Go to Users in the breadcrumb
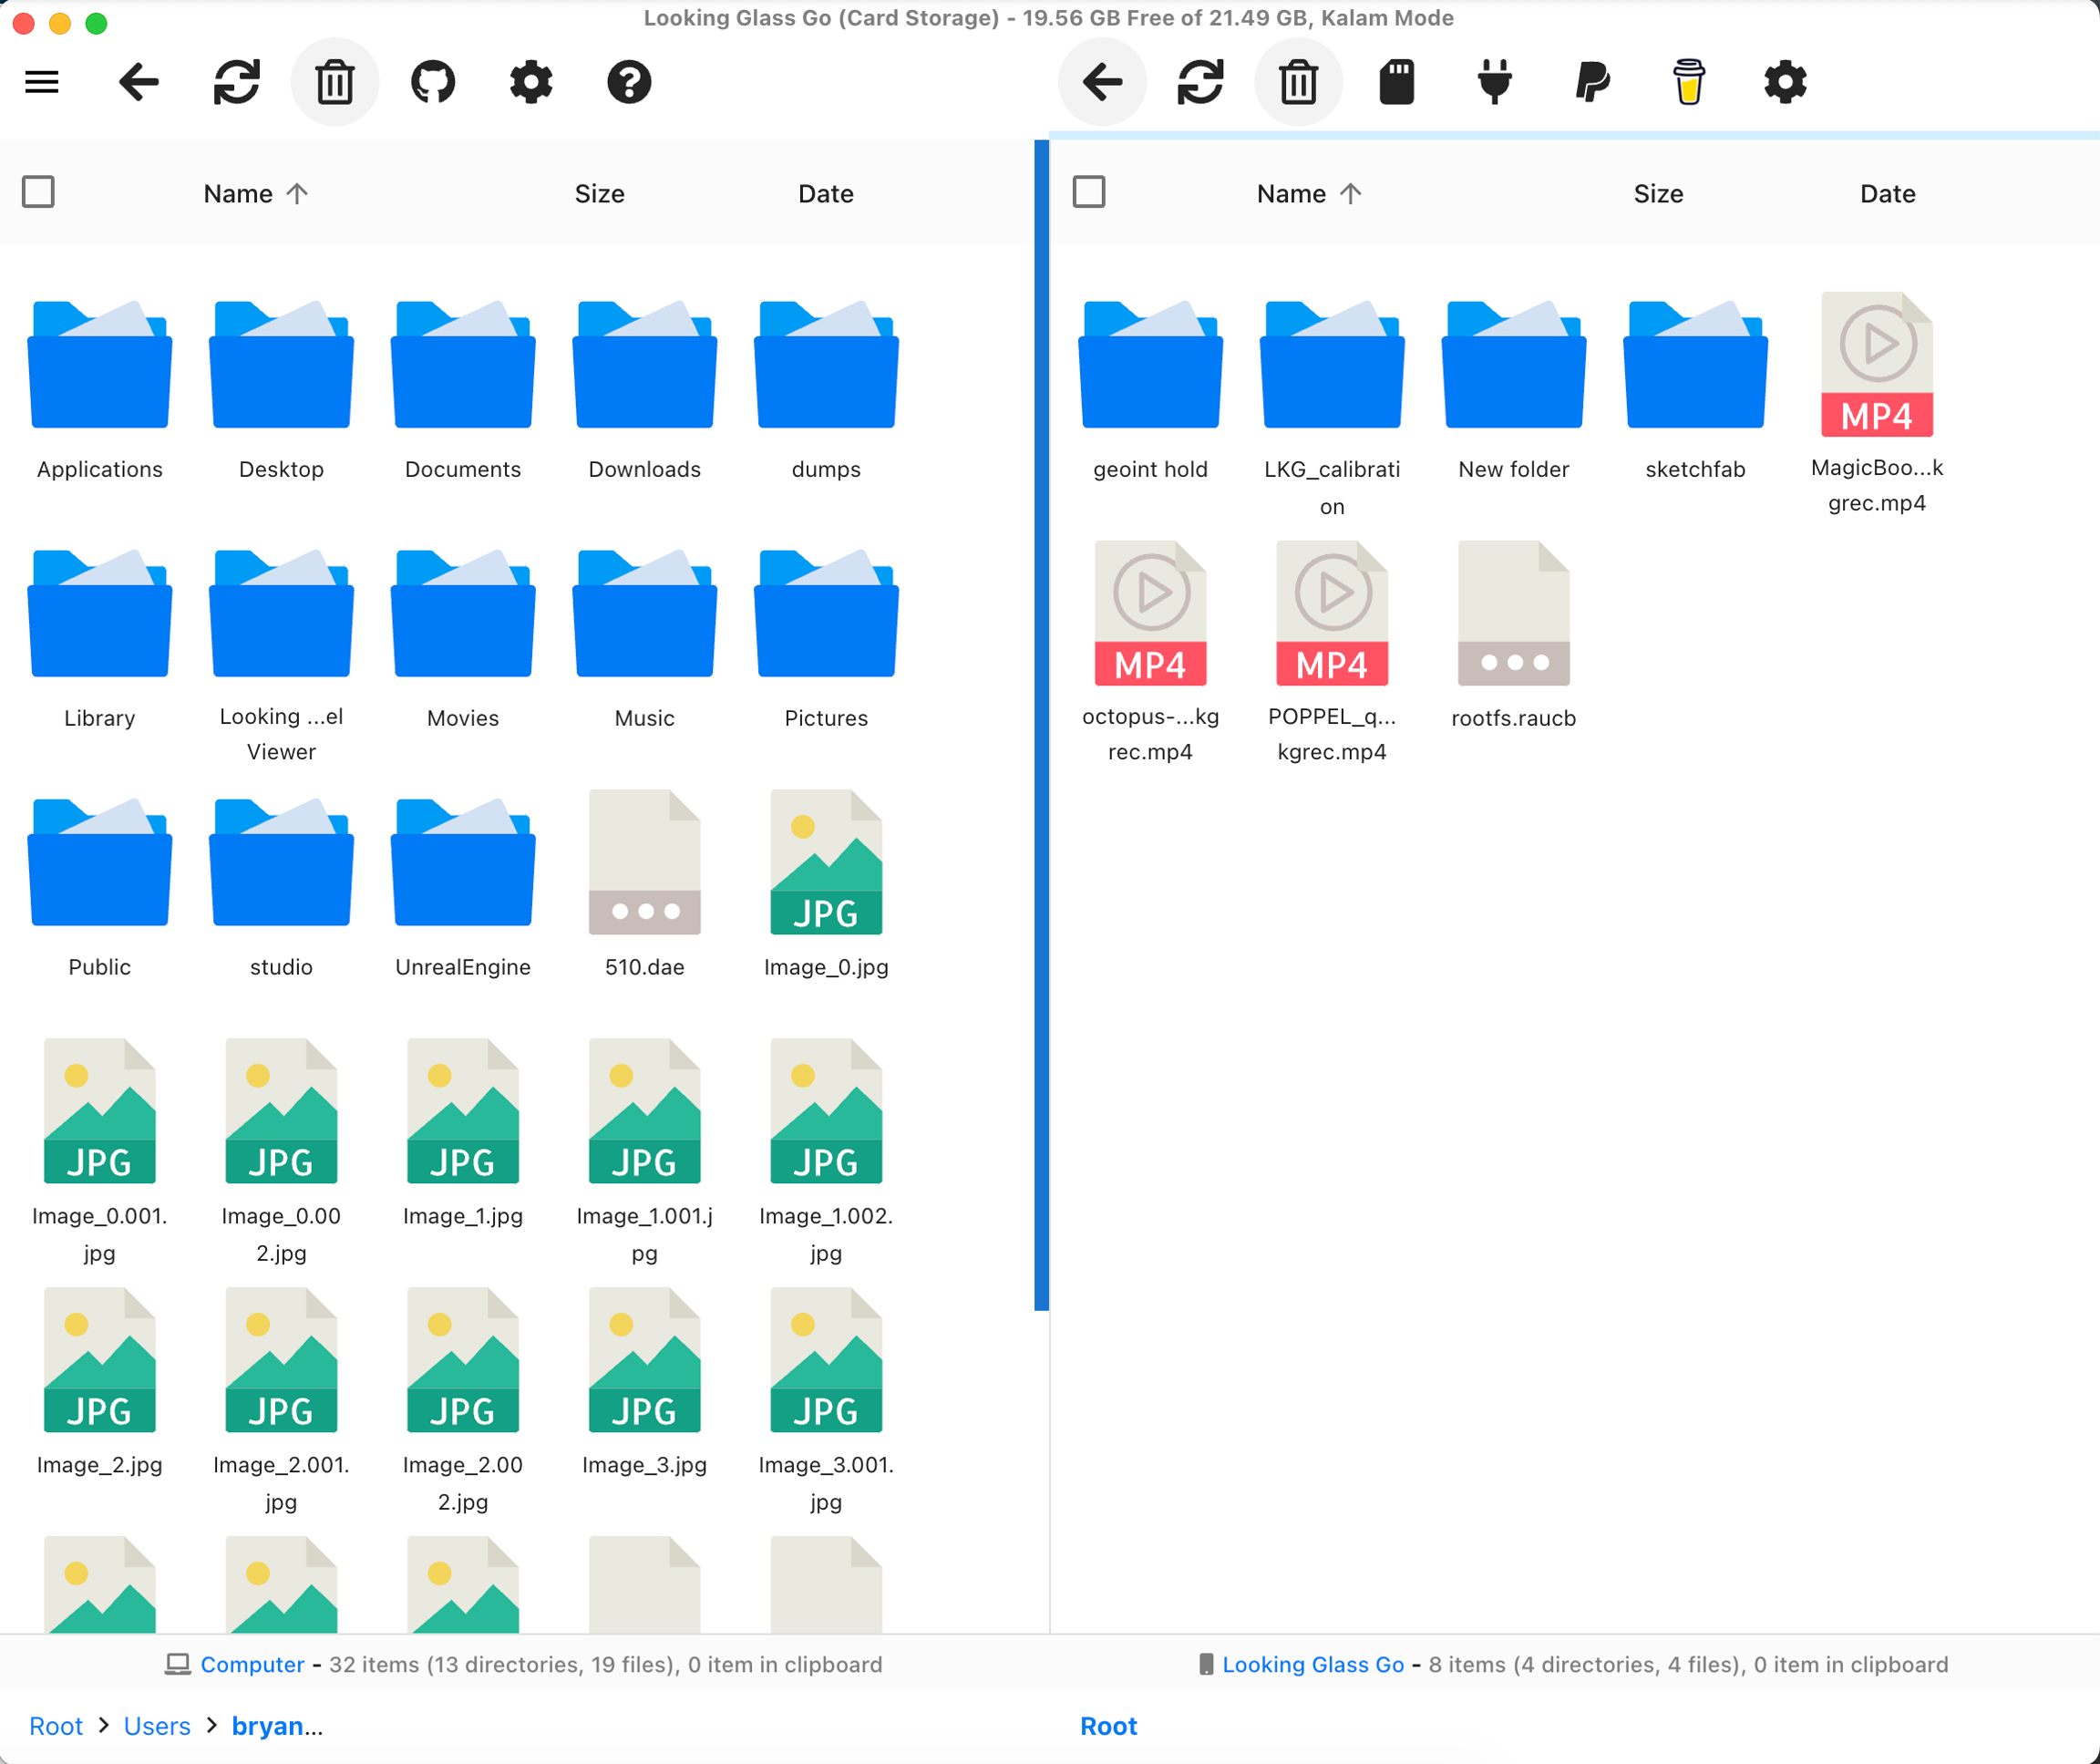Viewport: 2100px width, 1764px height. [x=157, y=1726]
